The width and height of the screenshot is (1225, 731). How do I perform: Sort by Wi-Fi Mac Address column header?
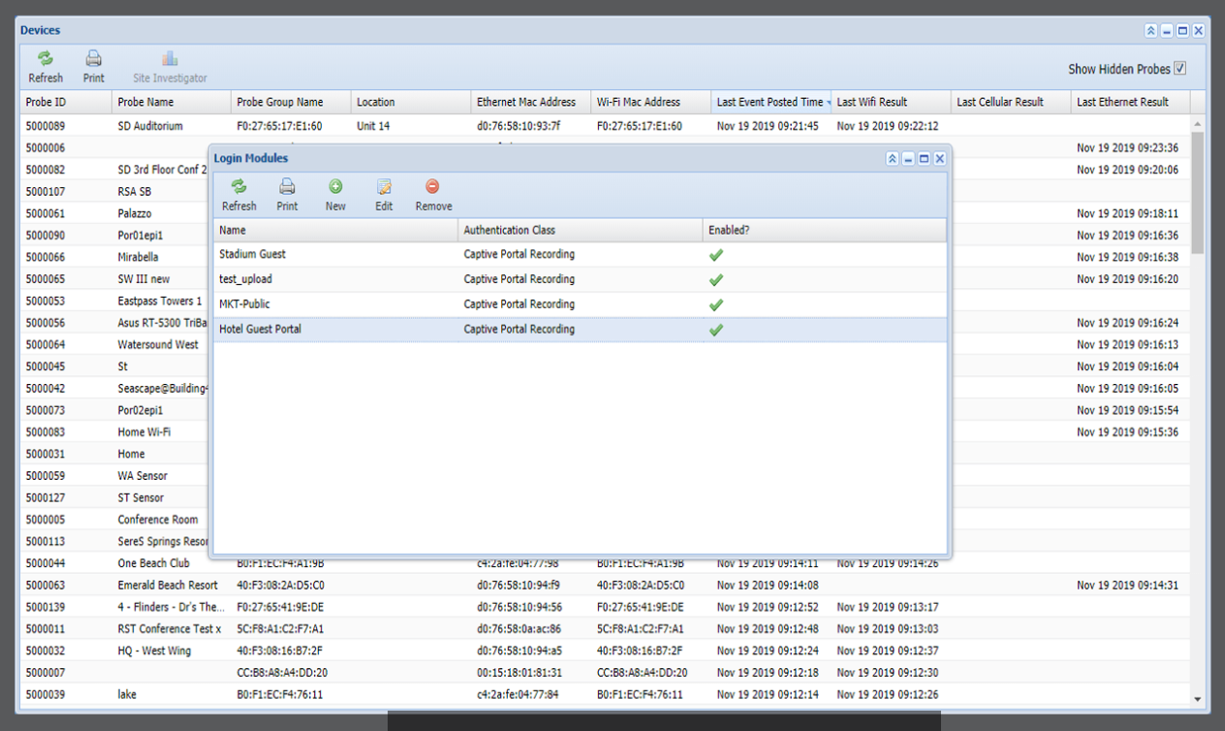(651, 102)
